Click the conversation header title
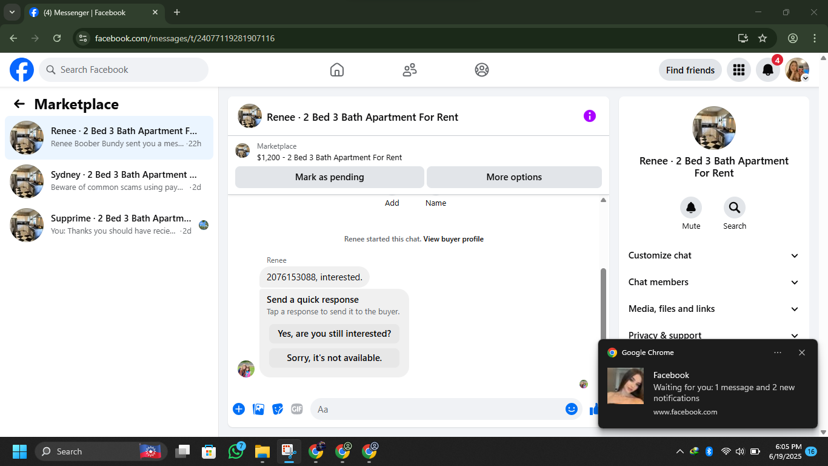Image resolution: width=828 pixels, height=466 pixels. pos(362,117)
